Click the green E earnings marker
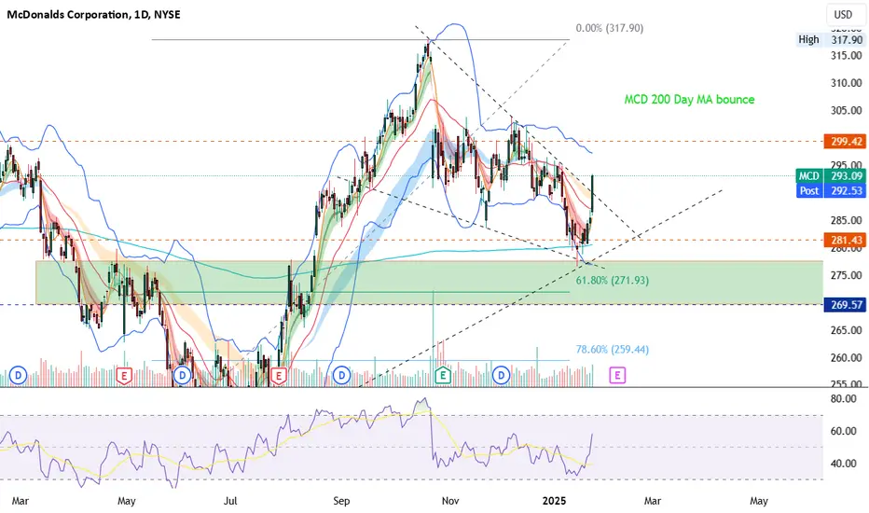Viewport: 869px width, 513px height. pos(442,376)
